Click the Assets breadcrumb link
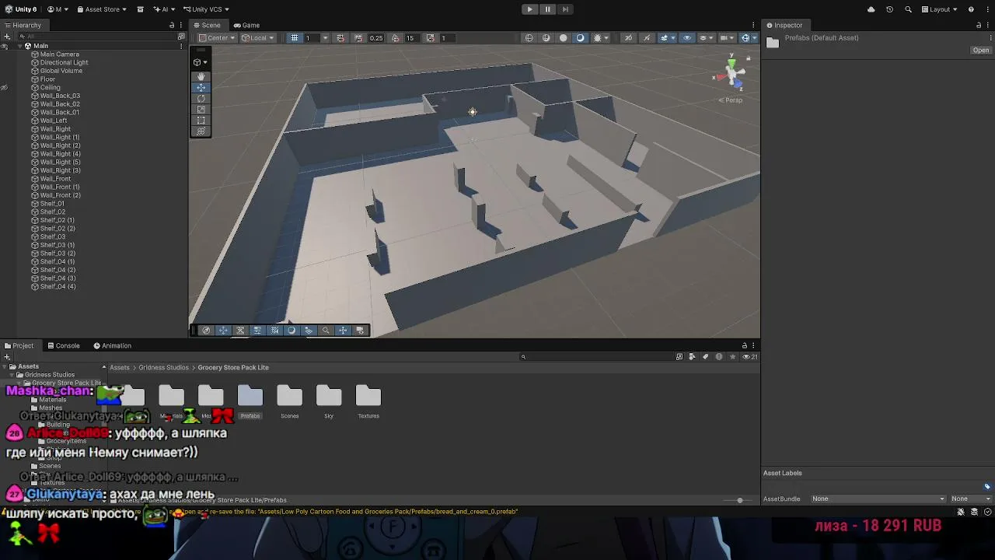The height and width of the screenshot is (560, 995). (120, 367)
